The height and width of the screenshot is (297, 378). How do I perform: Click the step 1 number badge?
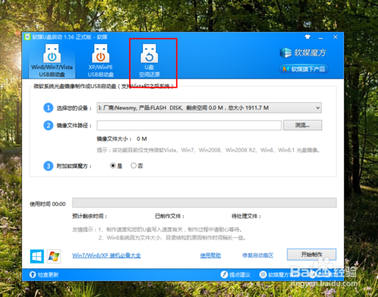[x=48, y=108]
